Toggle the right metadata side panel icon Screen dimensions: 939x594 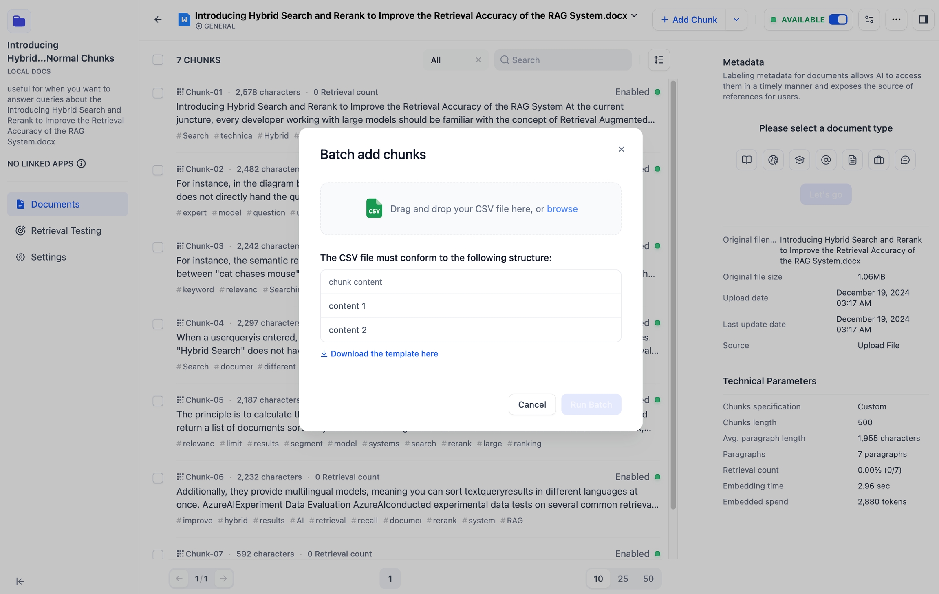(x=923, y=20)
